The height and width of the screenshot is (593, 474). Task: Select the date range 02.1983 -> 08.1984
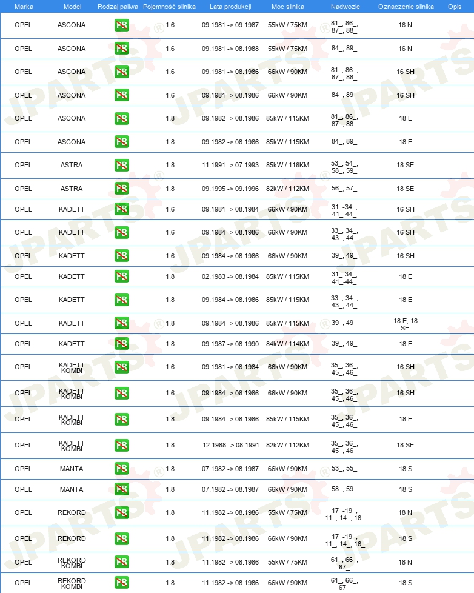tap(230, 277)
